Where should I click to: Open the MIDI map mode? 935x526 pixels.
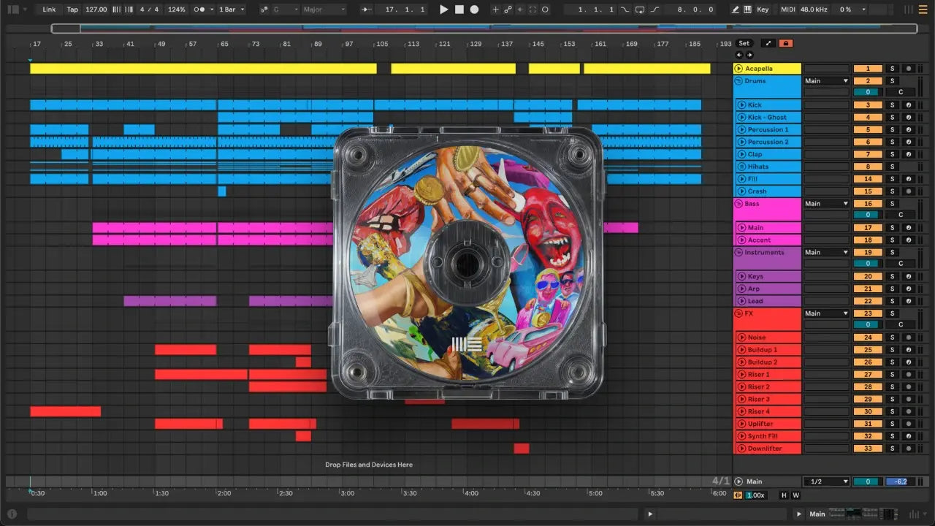pyautogui.click(x=787, y=9)
